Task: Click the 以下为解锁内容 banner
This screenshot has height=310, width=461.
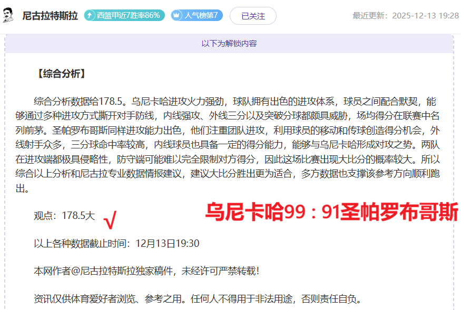Action: [x=229, y=44]
